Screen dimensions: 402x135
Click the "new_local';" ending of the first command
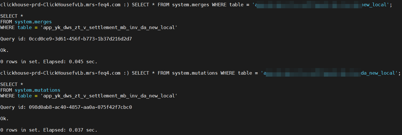tap(375, 5)
